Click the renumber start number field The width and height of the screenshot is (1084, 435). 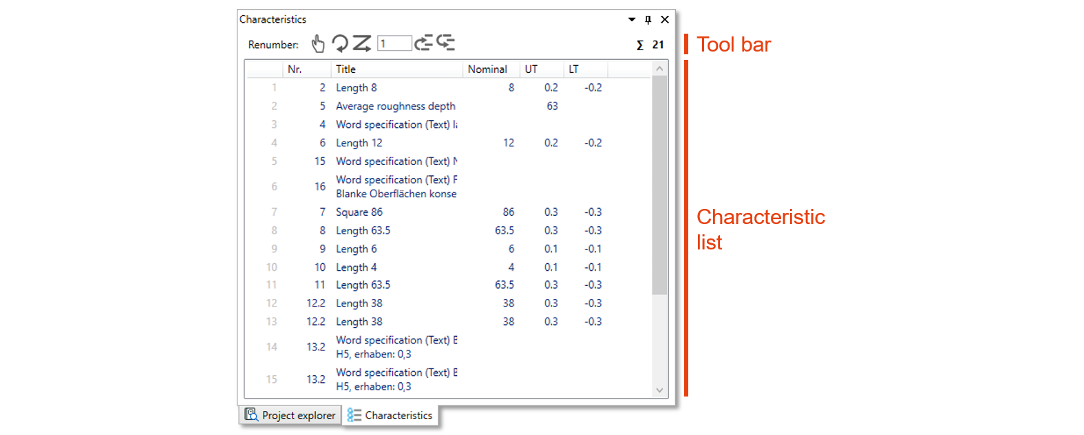[x=394, y=44]
